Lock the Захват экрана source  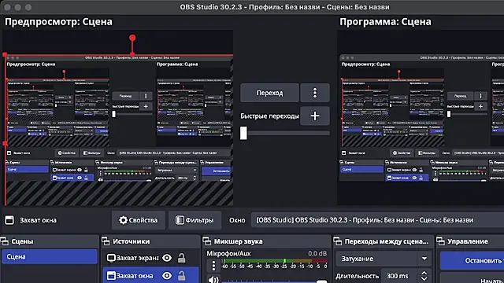click(x=182, y=258)
